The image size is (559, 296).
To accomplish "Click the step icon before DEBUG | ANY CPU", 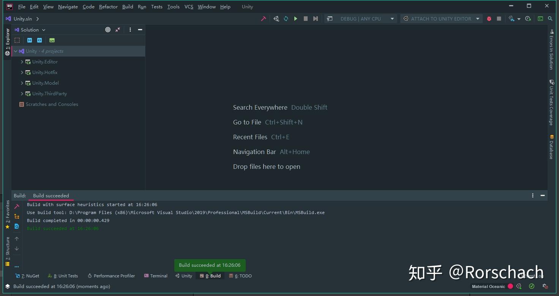I will (x=315, y=19).
